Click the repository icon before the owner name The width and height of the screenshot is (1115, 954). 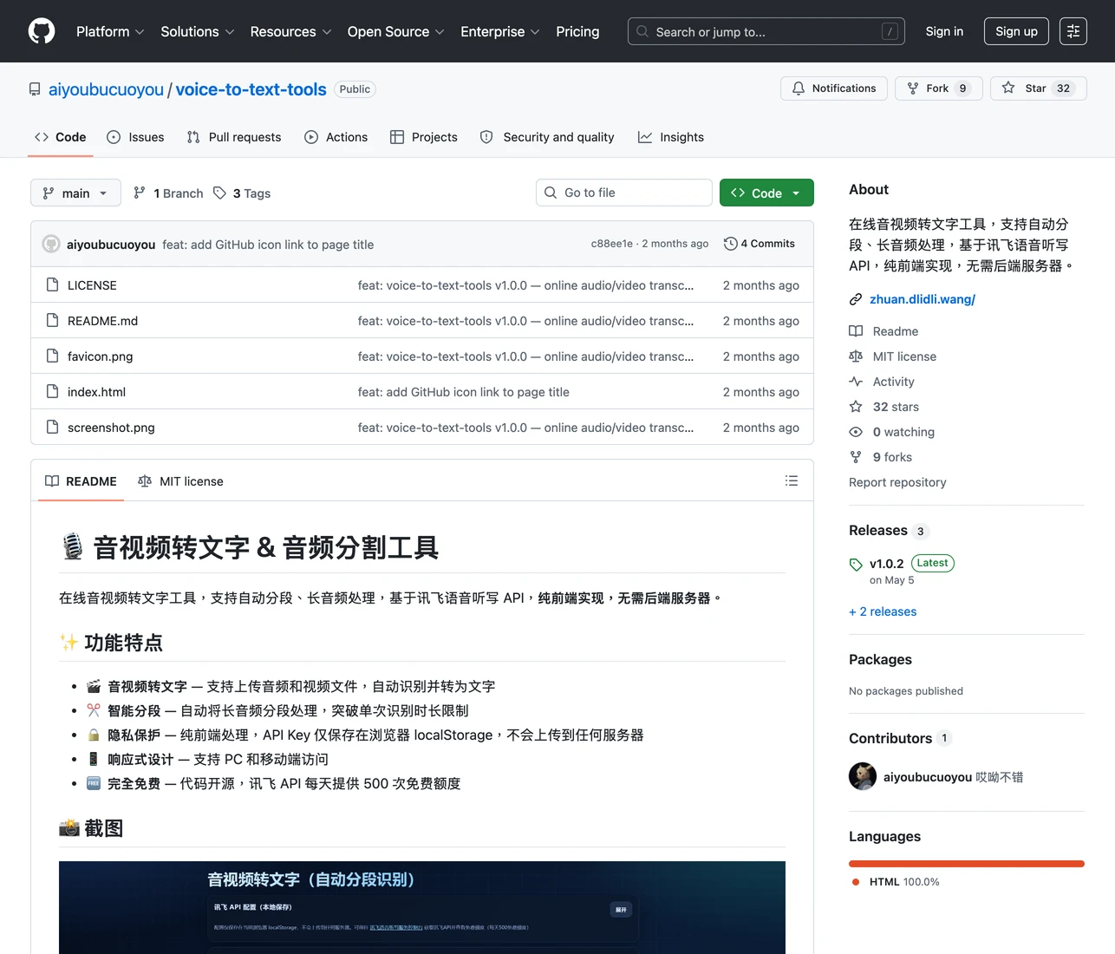click(x=35, y=89)
